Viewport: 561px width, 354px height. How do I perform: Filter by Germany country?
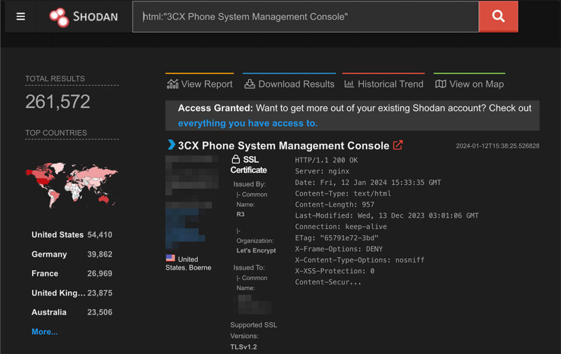coord(49,254)
